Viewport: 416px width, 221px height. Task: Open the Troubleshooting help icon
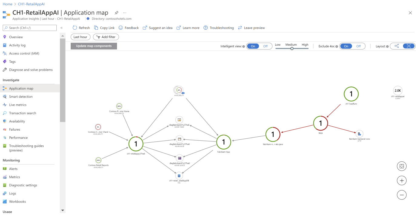pyautogui.click(x=206, y=28)
